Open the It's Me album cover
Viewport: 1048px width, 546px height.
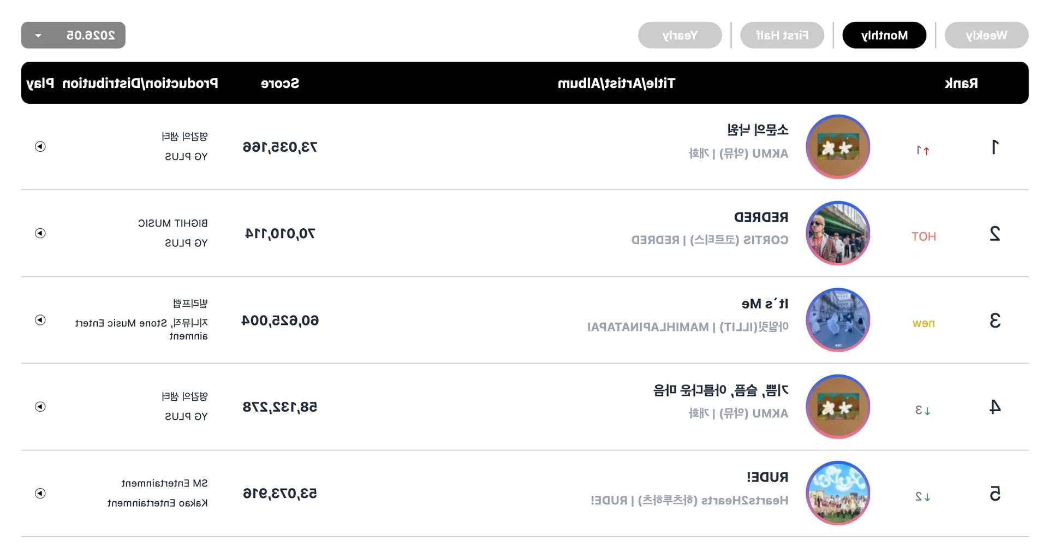point(838,320)
